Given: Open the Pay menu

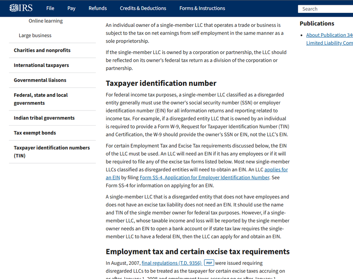Looking at the screenshot, I should [x=72, y=8].
